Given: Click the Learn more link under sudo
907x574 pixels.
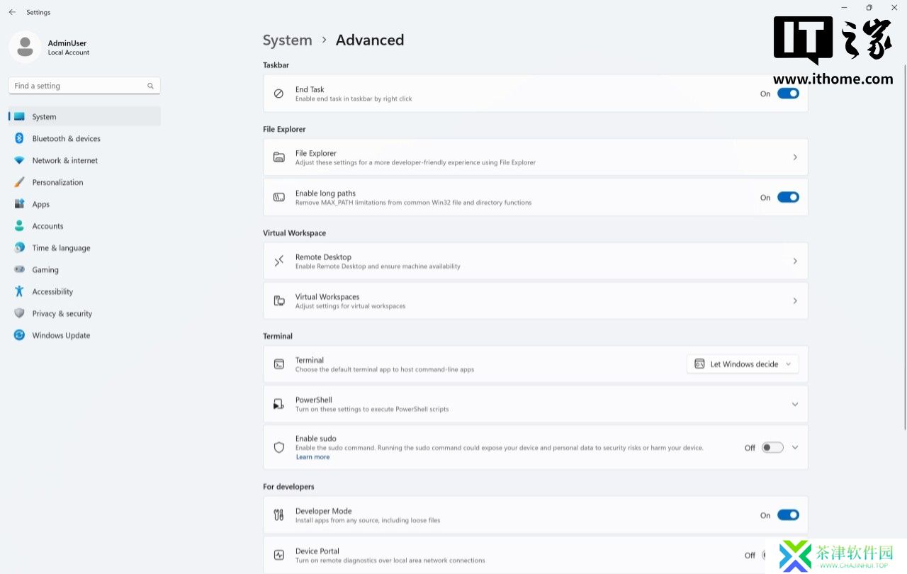Looking at the screenshot, I should pos(312,457).
